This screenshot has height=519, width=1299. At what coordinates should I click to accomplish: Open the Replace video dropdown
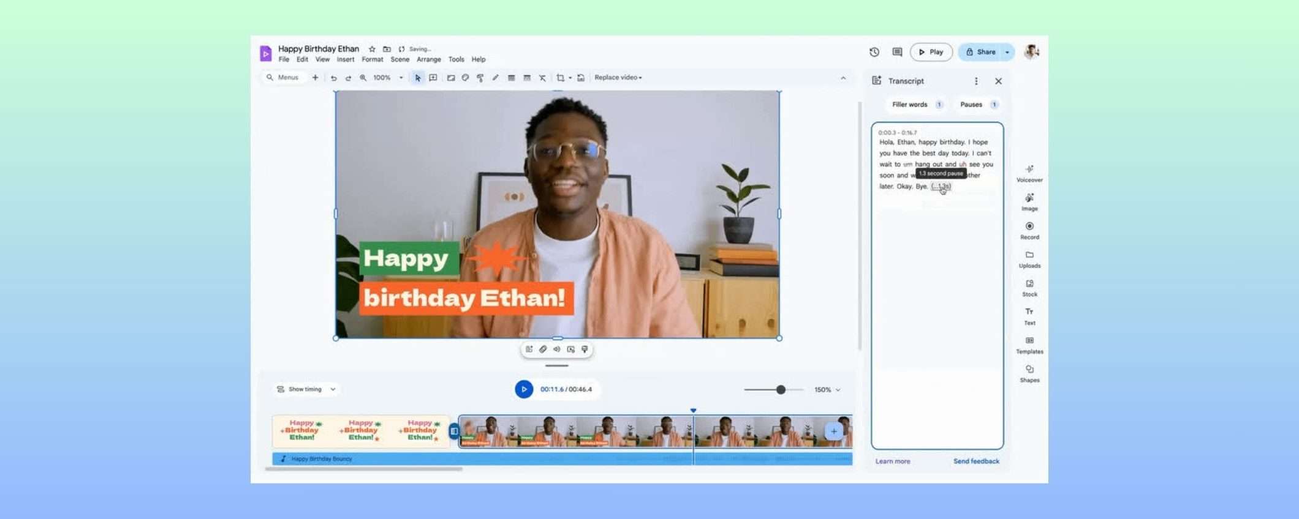[x=618, y=78]
